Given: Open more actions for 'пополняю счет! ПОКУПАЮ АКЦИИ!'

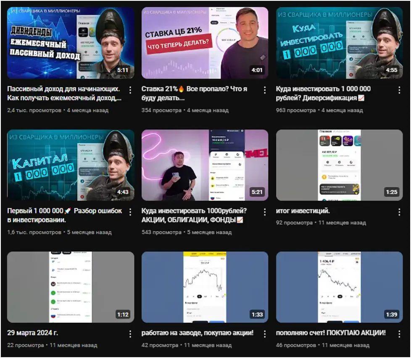Looking at the screenshot, I should pyautogui.click(x=399, y=334).
